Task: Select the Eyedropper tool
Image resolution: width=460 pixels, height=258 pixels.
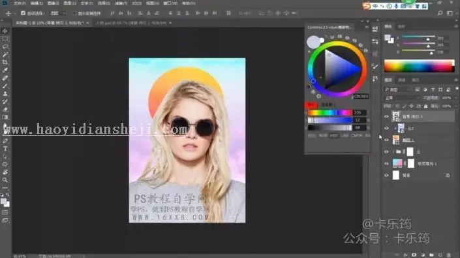Action: coord(5,70)
